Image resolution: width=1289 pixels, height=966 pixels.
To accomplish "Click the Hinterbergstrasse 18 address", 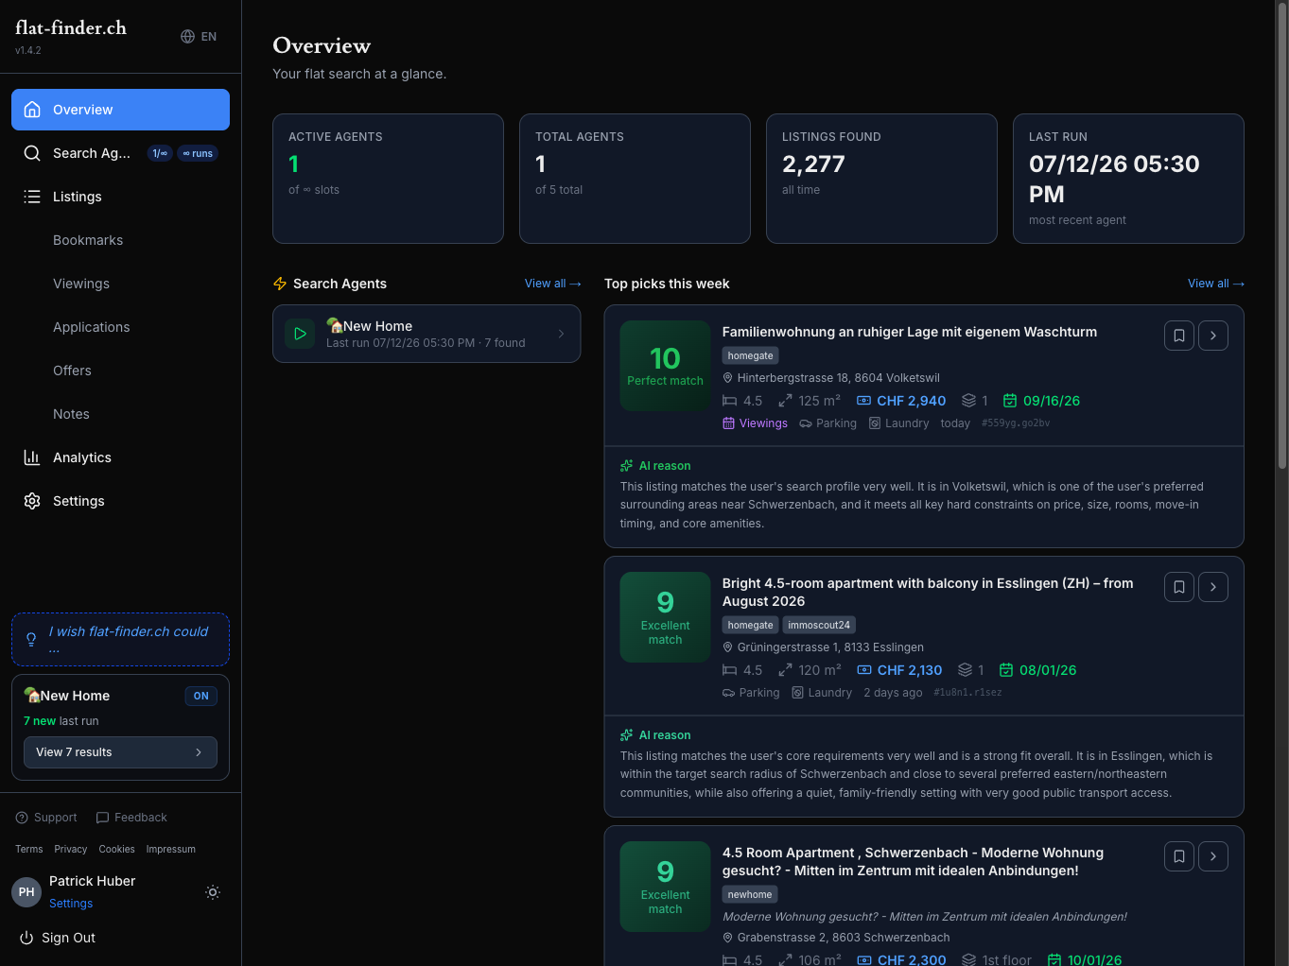I will tap(831, 378).
